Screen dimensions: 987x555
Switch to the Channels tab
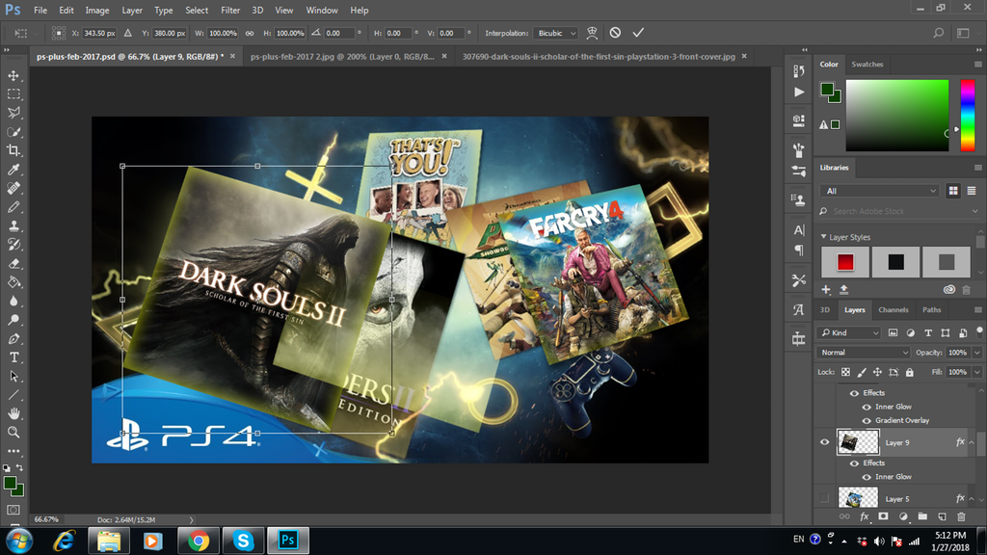point(893,310)
